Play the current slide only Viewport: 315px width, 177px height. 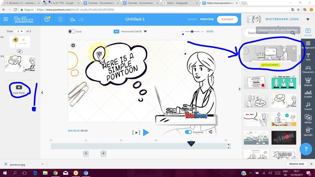(136, 132)
